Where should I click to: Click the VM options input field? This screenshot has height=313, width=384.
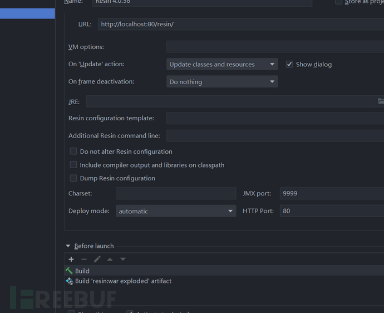[275, 47]
